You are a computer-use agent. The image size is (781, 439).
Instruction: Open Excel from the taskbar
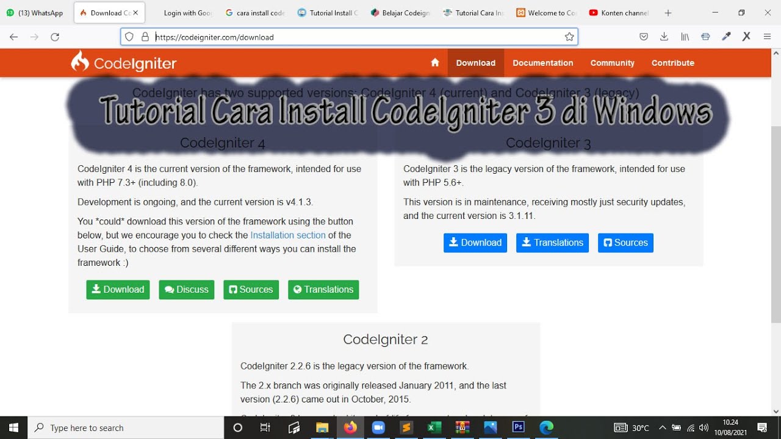pos(434,427)
